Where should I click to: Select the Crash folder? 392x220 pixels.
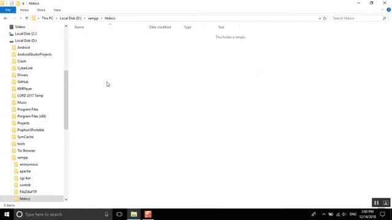21,61
